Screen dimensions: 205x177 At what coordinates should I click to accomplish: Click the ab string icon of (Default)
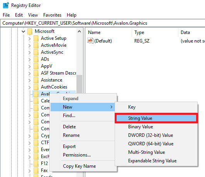point(90,41)
